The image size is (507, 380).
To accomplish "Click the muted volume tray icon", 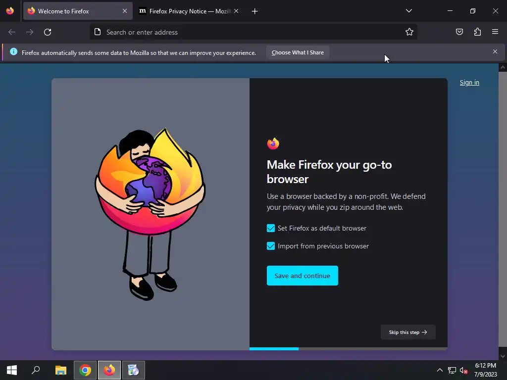I will tap(463, 370).
